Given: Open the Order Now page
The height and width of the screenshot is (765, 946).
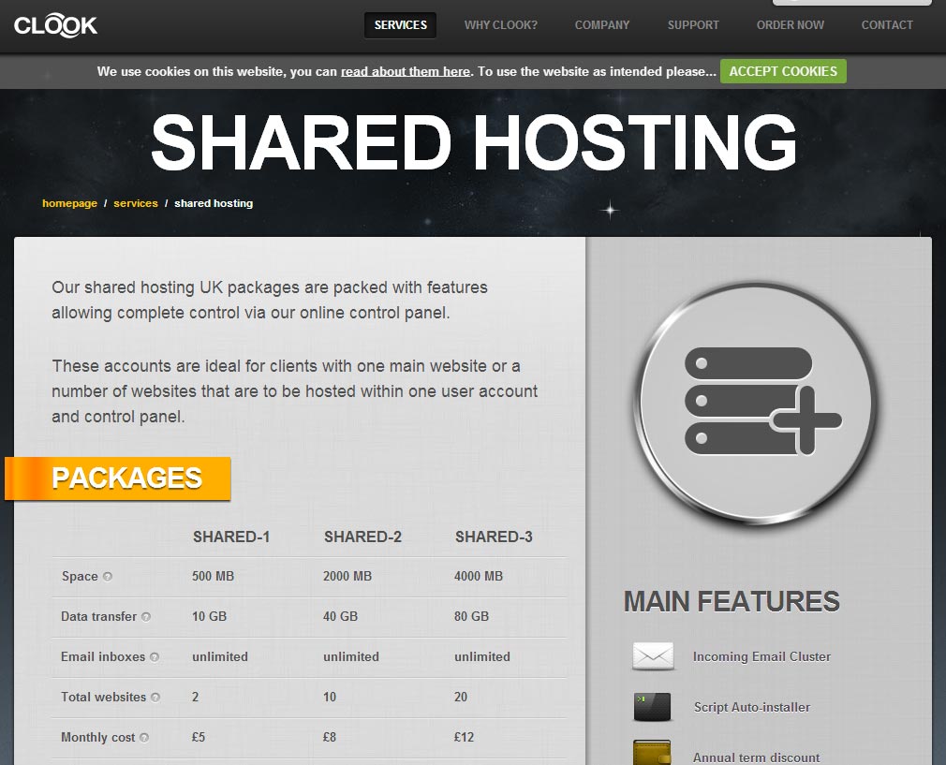Looking at the screenshot, I should coord(791,25).
